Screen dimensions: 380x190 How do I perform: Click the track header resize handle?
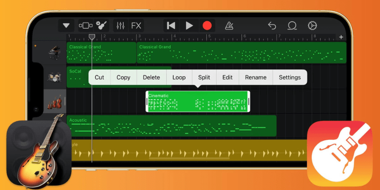click(x=65, y=101)
